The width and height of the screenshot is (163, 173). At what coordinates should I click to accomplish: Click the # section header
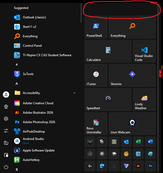pos(17,65)
